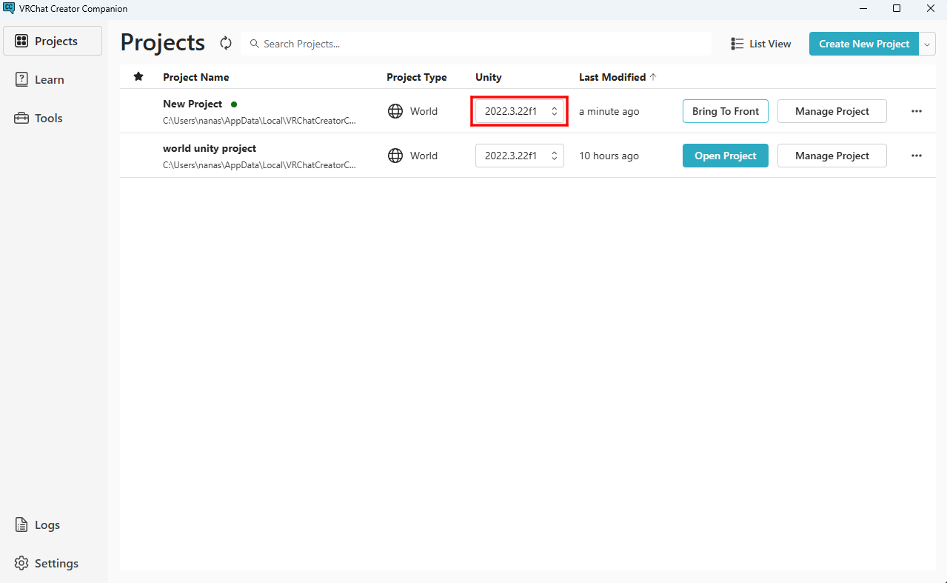Close the VRChat Creator Companion window

(931, 8)
